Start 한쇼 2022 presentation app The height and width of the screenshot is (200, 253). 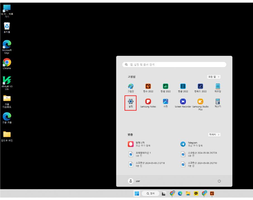pyautogui.click(x=148, y=87)
